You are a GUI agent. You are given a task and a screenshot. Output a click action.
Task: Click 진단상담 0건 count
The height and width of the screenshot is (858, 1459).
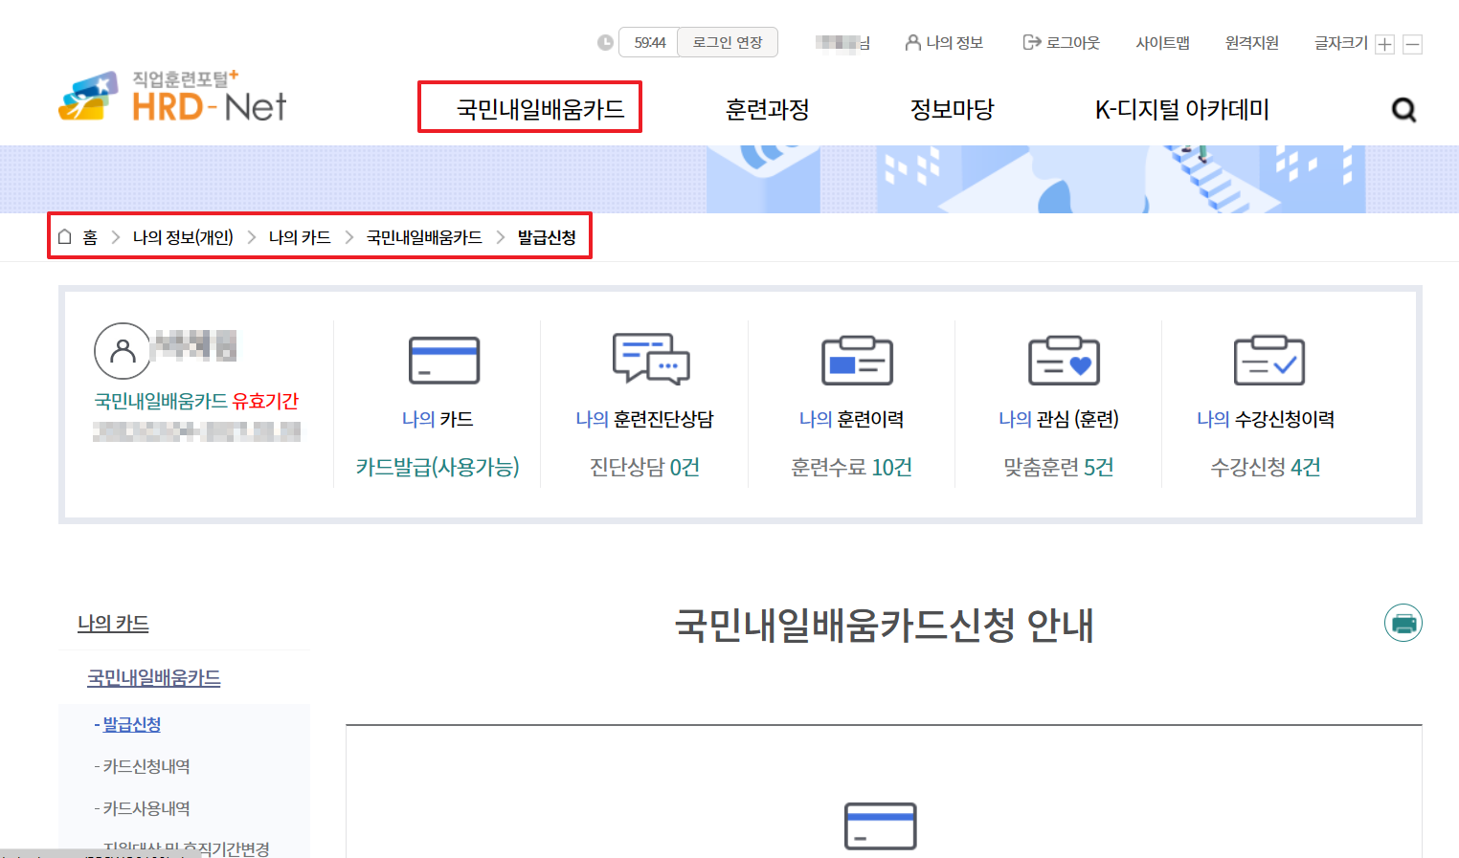(x=644, y=467)
